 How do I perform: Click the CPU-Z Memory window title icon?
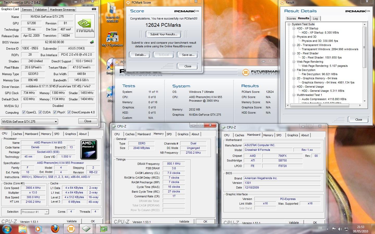pyautogui.click(x=114, y=126)
